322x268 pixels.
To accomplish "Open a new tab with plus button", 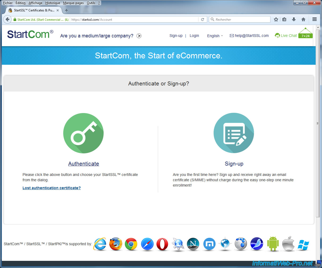I will click(x=66, y=10).
